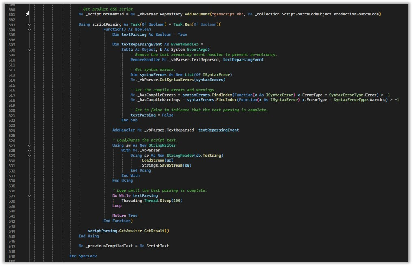This screenshot has width=413, height=266.
Task: Fold the Sub(a As Object) block at line 508
Action: click(x=30, y=50)
